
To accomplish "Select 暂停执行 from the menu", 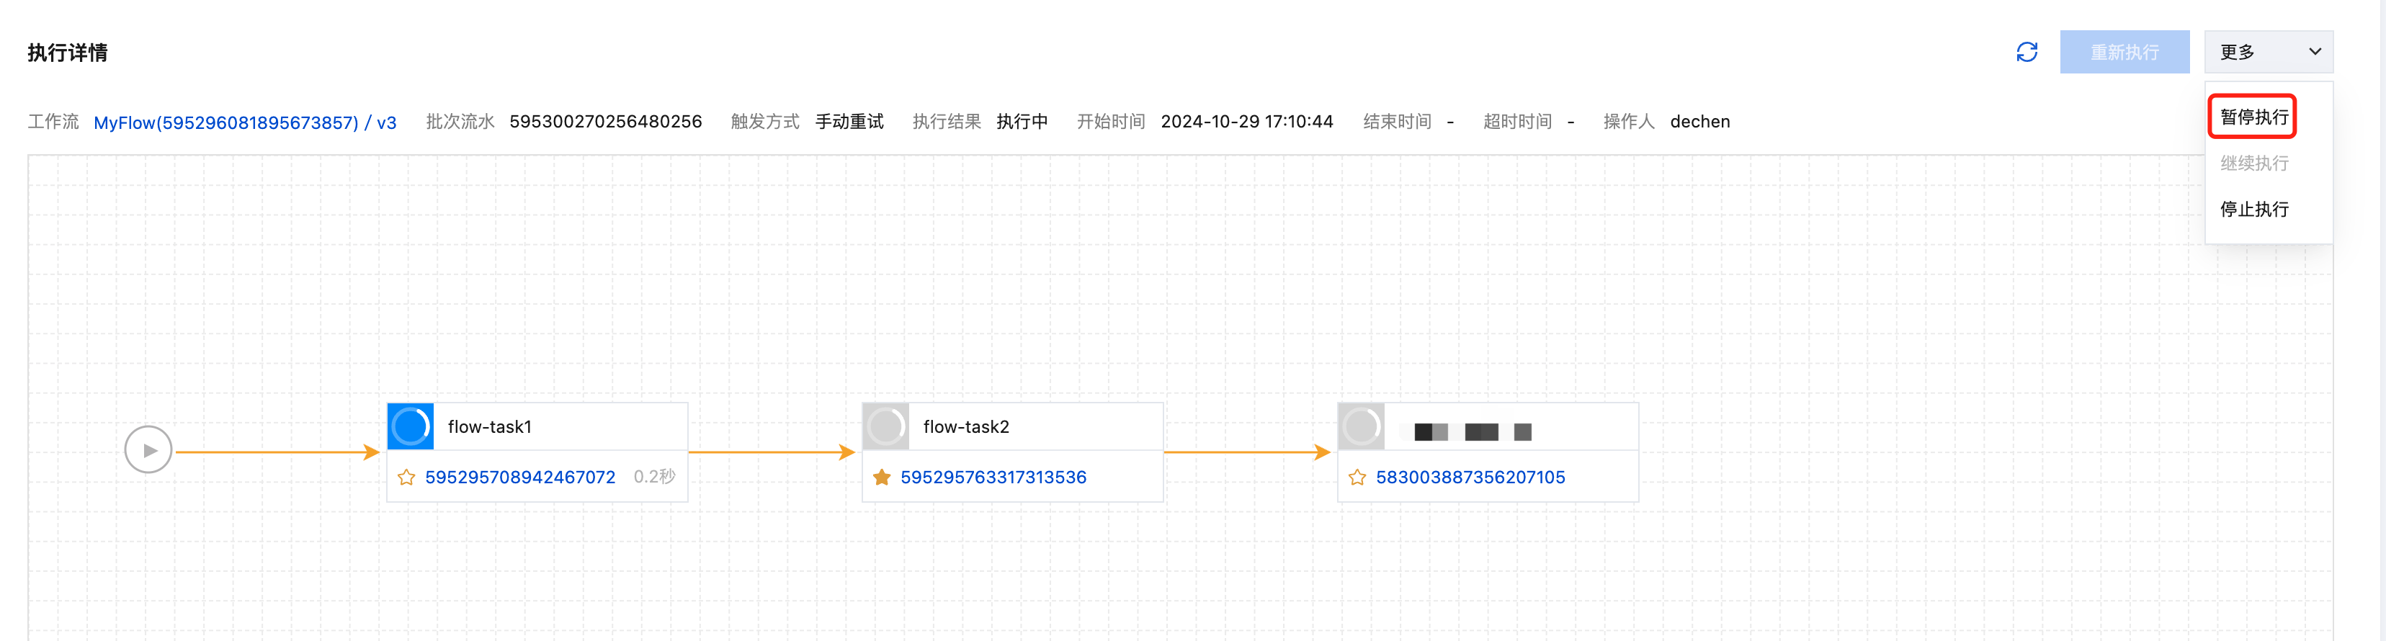I will (x=2253, y=117).
